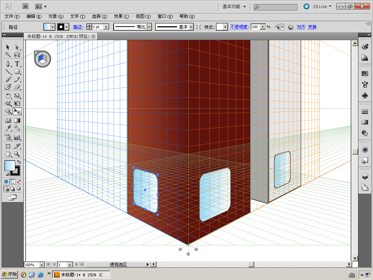This screenshot has height=280, width=373.
Task: Click the 对齐 align link
Action: [301, 27]
